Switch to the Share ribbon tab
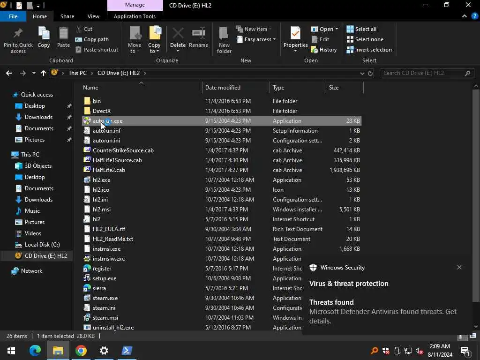Screen dimensions: 480x360 coord(67,16)
